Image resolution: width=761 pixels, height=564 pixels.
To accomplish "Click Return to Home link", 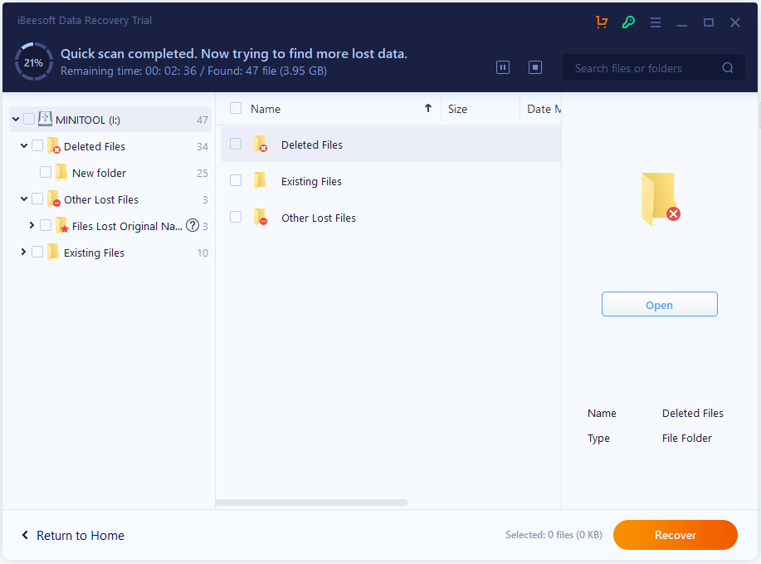I will pyautogui.click(x=80, y=535).
